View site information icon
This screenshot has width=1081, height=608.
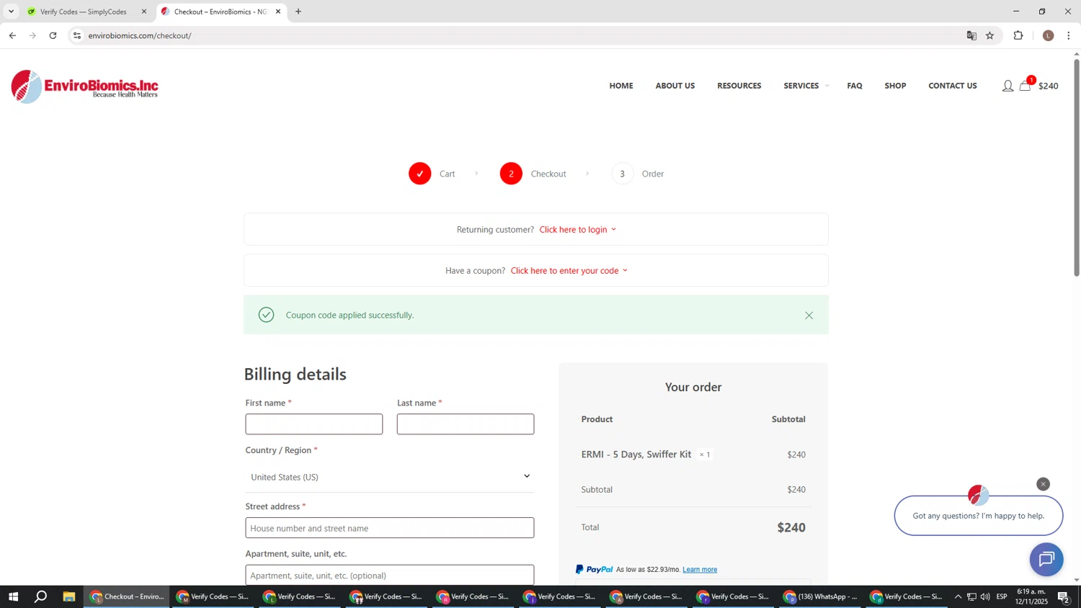coord(77,35)
